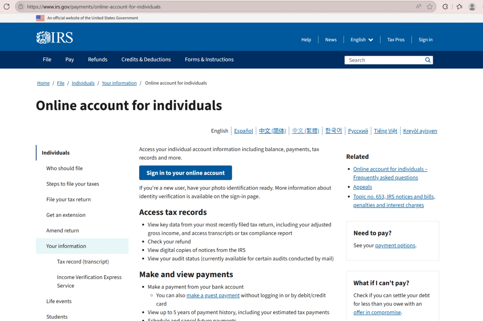483x321 pixels.
Task: Click Tax Pros in the header
Action: 395,39
